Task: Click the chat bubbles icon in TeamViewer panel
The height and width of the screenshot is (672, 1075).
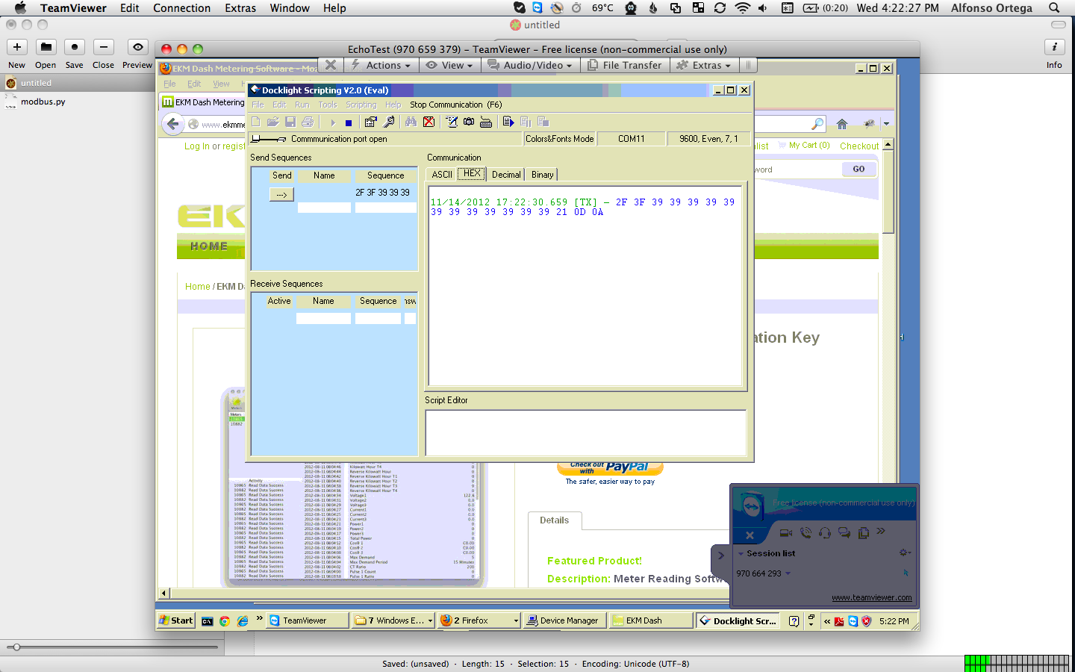Action: 844,532
